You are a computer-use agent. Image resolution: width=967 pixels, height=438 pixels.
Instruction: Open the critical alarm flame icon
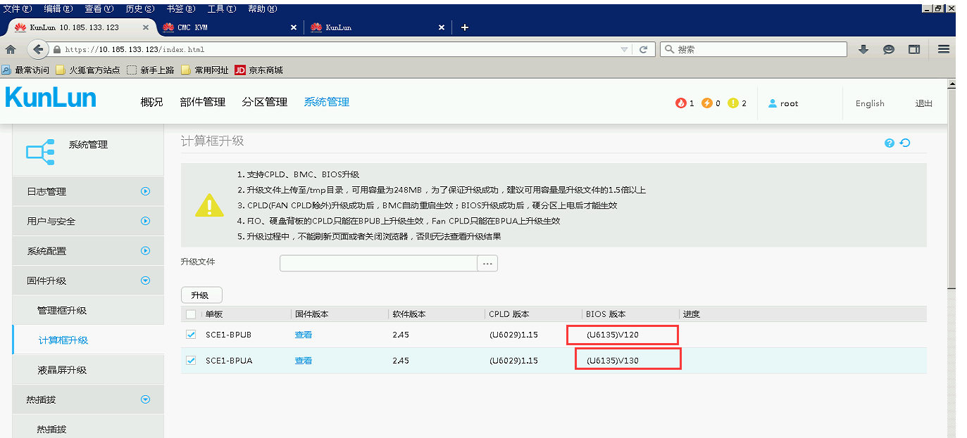tap(680, 103)
